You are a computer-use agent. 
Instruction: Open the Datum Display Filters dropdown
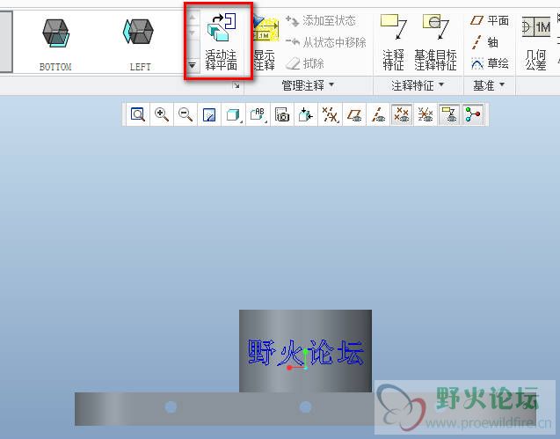[x=330, y=114]
